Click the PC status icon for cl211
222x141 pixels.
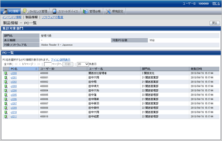[6, 117]
